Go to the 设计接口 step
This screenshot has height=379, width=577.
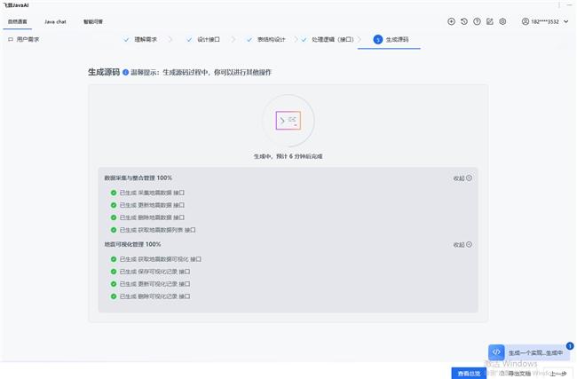coord(203,39)
